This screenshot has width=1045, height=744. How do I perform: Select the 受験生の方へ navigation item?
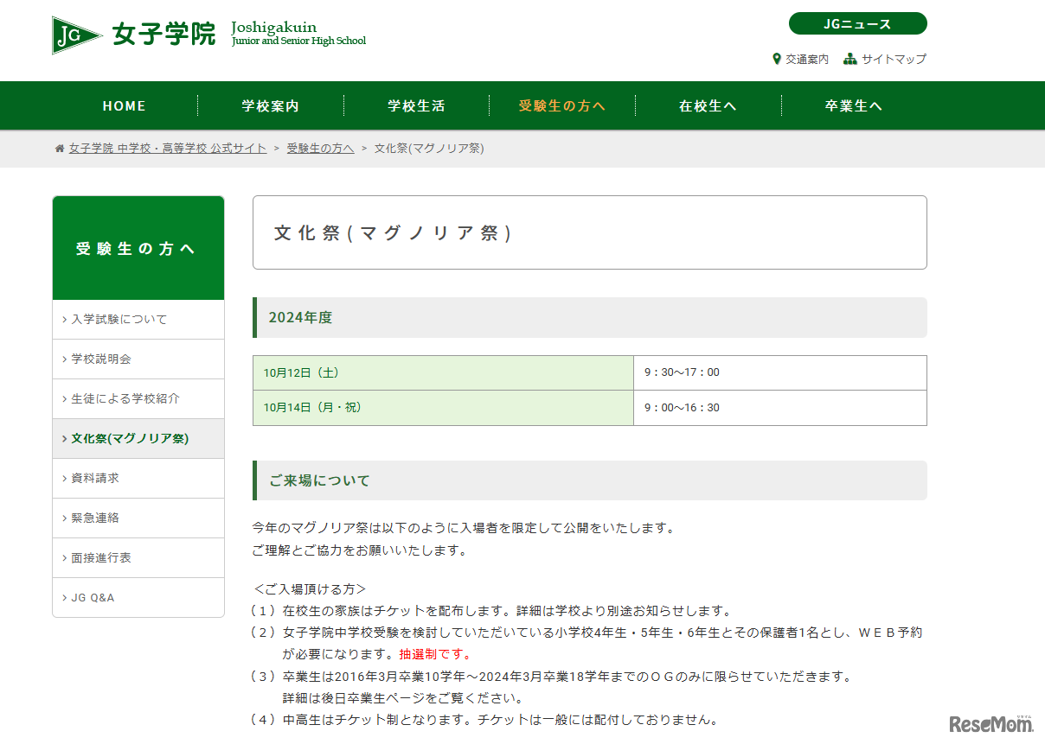562,106
